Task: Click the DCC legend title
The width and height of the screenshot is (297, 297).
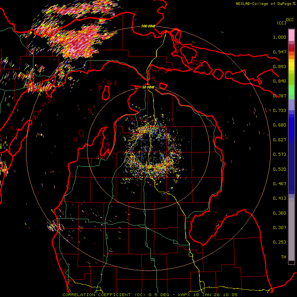Action: coord(290,20)
